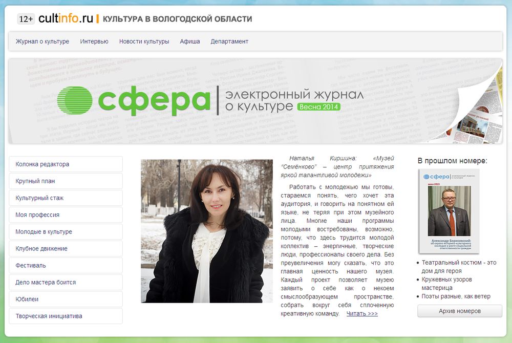512x343 pixels.
Task: Open Колонка редактора sidebar section
Action: tap(66, 164)
